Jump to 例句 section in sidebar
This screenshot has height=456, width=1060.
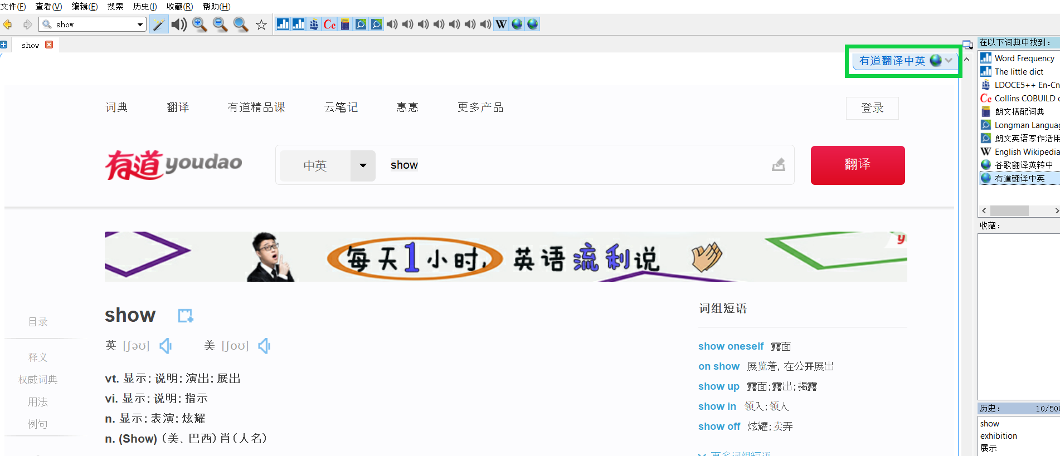coord(38,424)
